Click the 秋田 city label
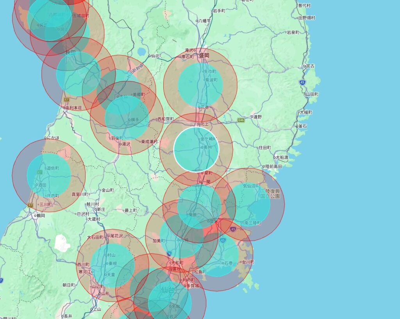This screenshot has height=319, width=400. coord(71,53)
